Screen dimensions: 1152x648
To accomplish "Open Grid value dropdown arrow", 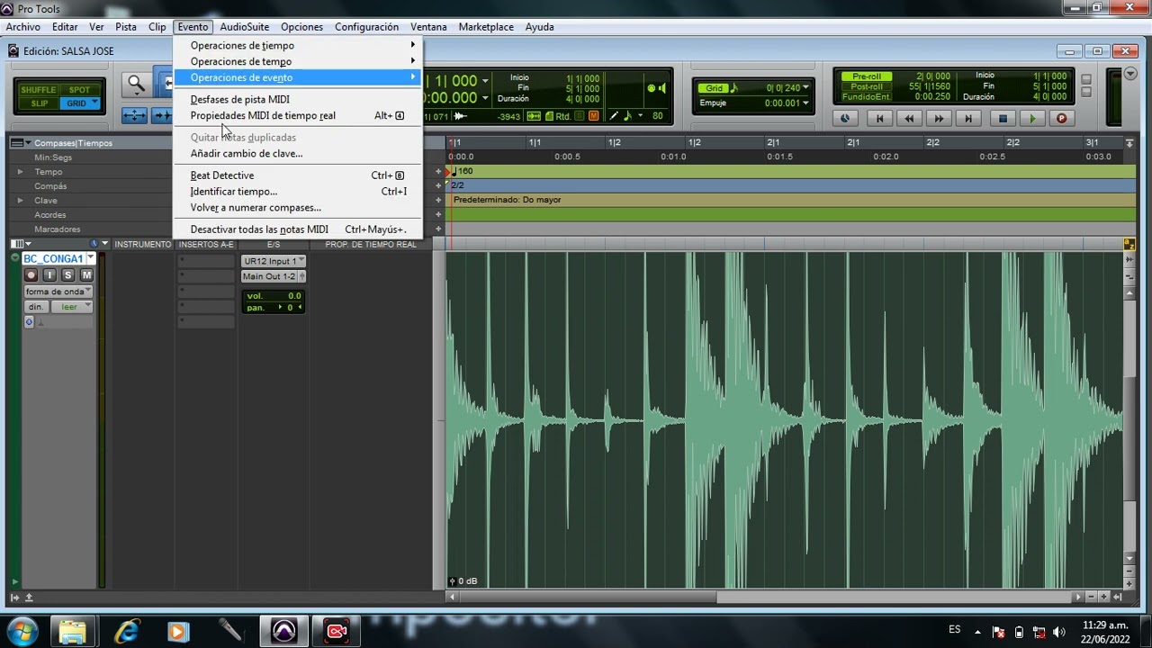I will [805, 88].
